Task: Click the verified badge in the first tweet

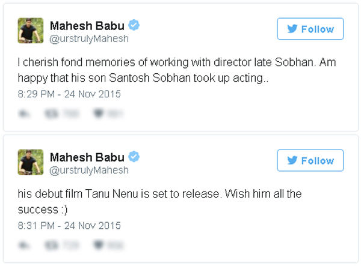Action: [135, 26]
